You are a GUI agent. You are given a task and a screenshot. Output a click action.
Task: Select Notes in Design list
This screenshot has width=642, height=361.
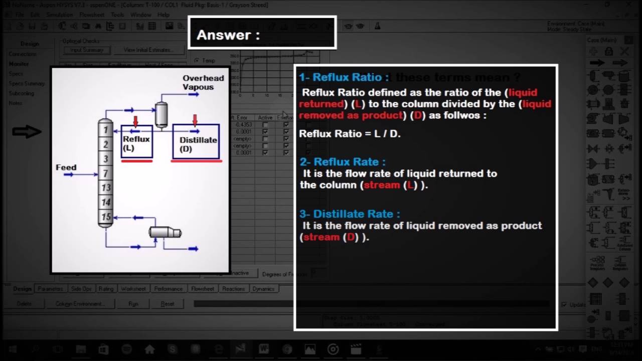16,103
